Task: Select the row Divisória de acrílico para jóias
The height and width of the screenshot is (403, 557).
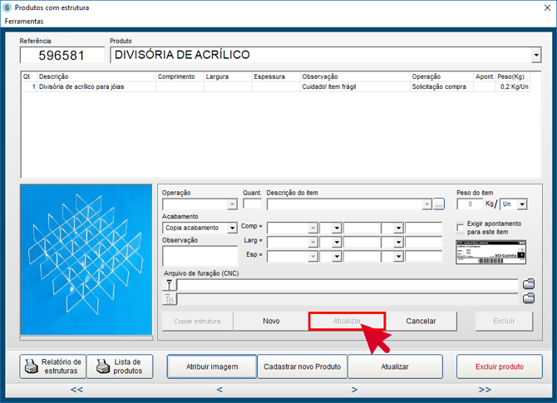Action: point(276,86)
